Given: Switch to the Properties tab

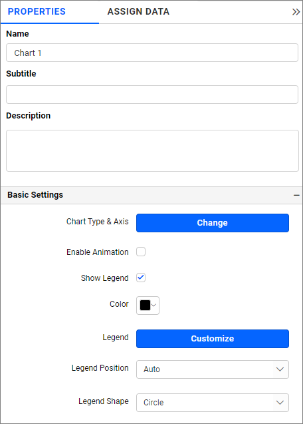Looking at the screenshot, I should click(x=37, y=11).
